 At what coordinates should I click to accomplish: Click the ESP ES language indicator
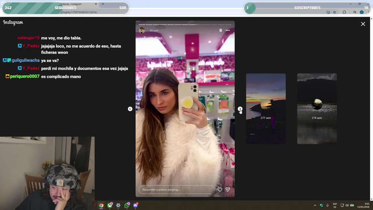(x=335, y=205)
